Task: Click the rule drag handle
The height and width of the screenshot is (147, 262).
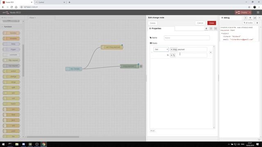Action: [x=152, y=52]
